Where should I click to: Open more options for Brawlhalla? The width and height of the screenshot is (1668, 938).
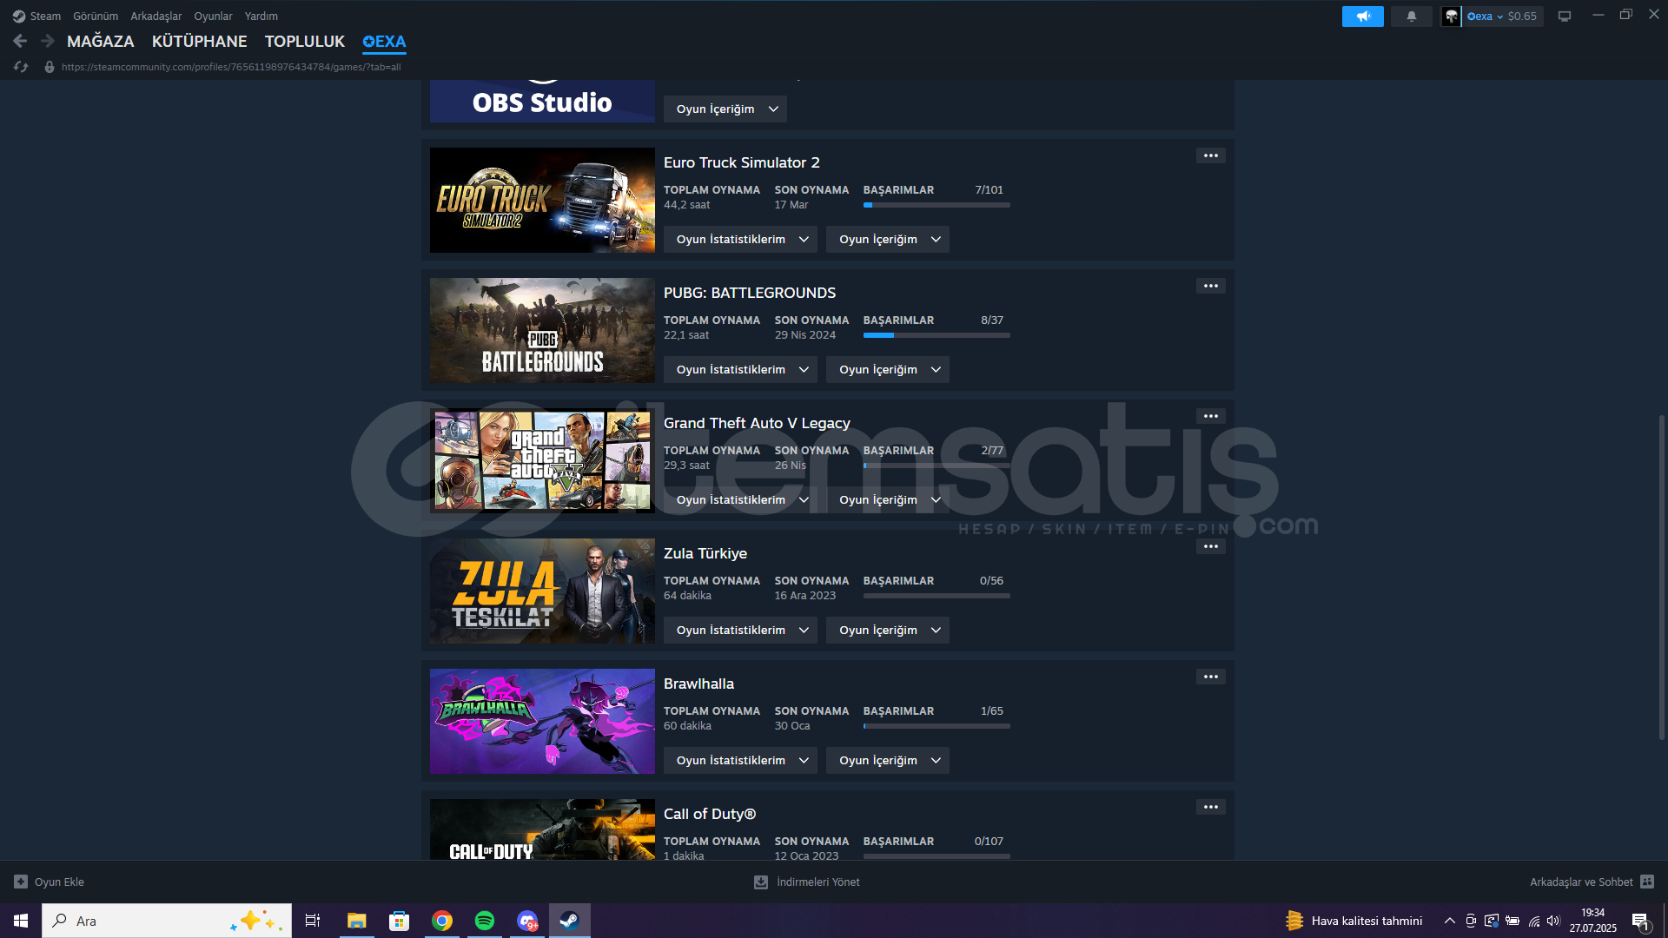click(1211, 677)
